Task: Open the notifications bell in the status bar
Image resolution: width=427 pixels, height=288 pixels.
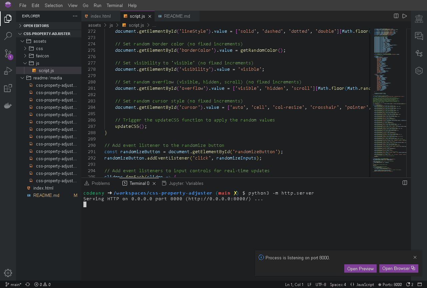Action: tap(409, 284)
